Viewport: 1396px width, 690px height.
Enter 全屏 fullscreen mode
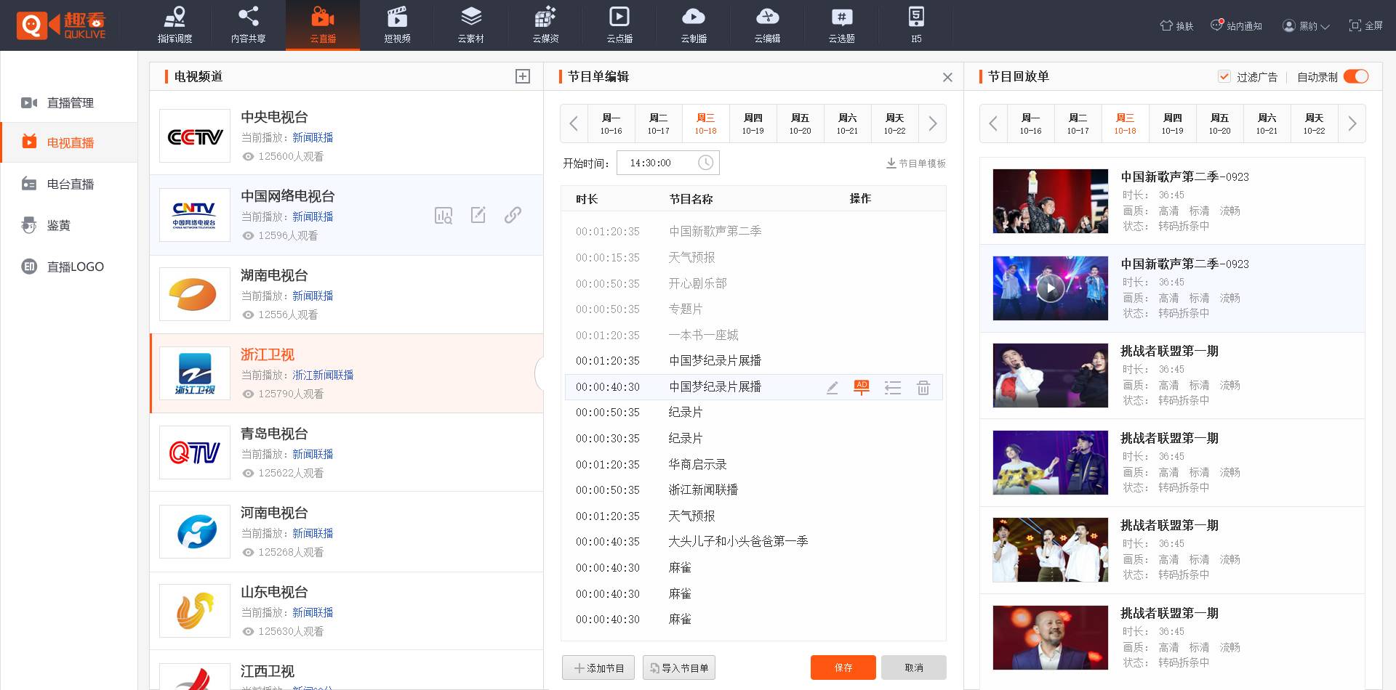[1365, 25]
